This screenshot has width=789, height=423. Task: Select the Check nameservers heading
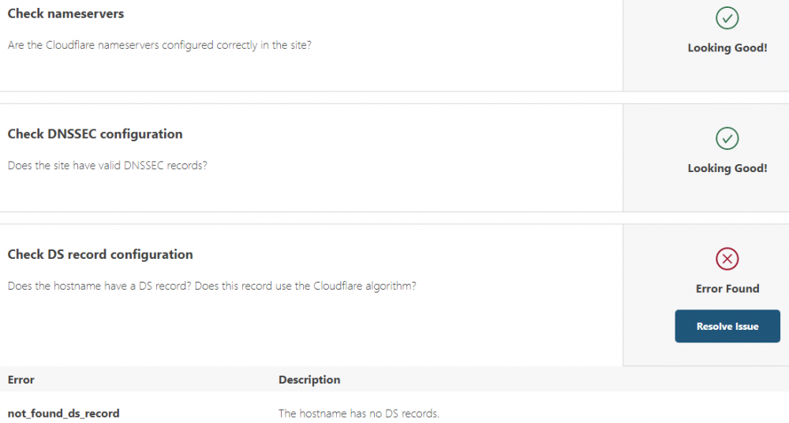[65, 13]
